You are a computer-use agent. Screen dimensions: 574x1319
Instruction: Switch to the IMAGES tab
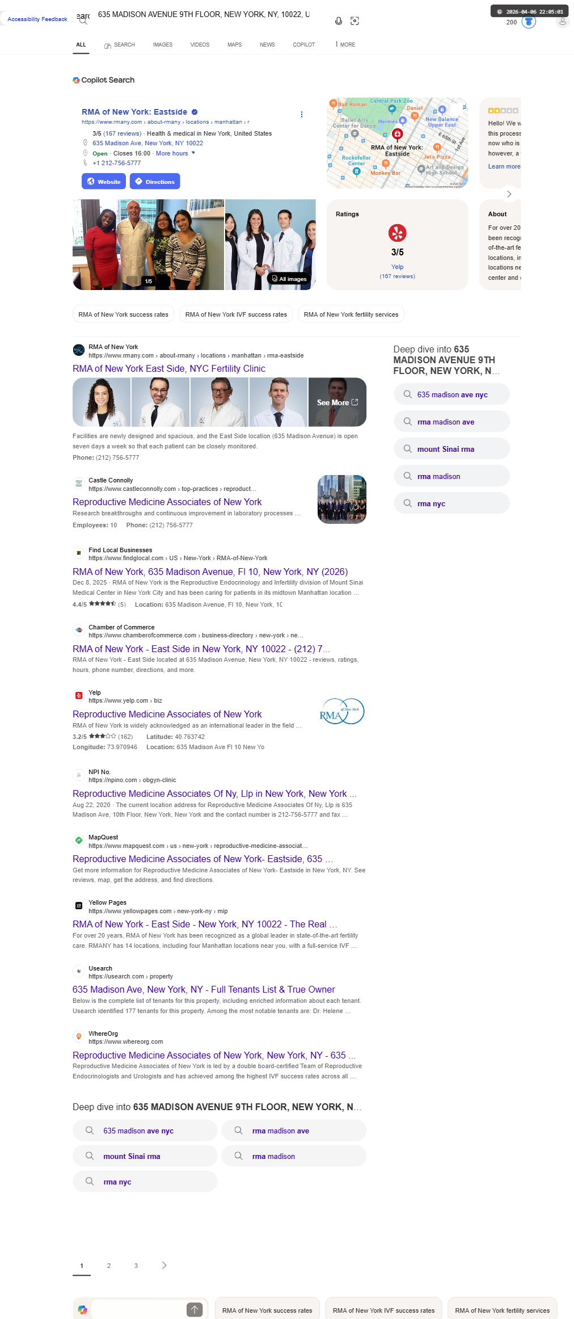(x=163, y=44)
